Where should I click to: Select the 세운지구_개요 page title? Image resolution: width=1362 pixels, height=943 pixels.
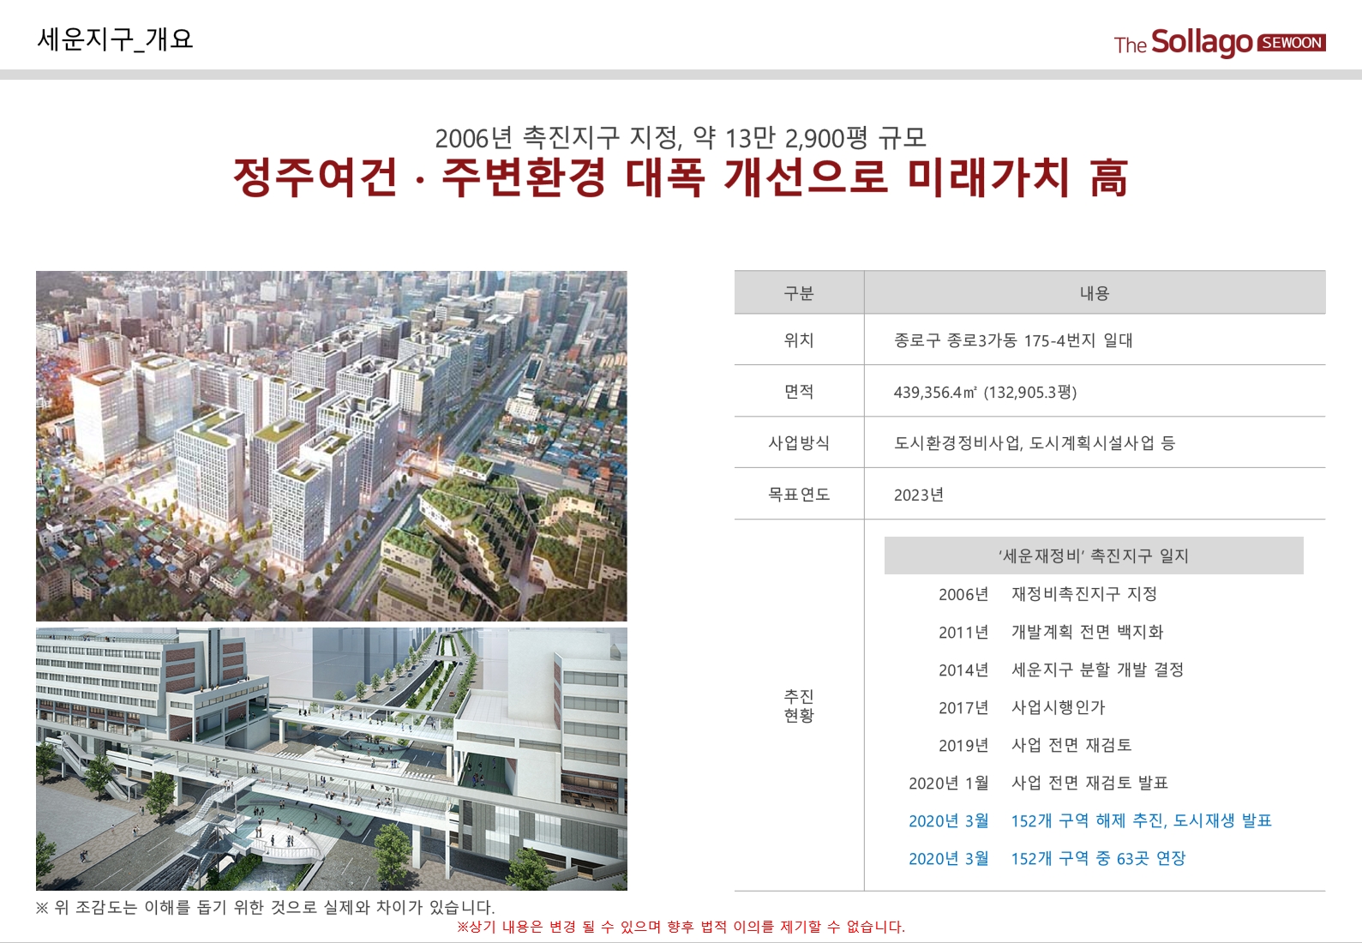(115, 39)
